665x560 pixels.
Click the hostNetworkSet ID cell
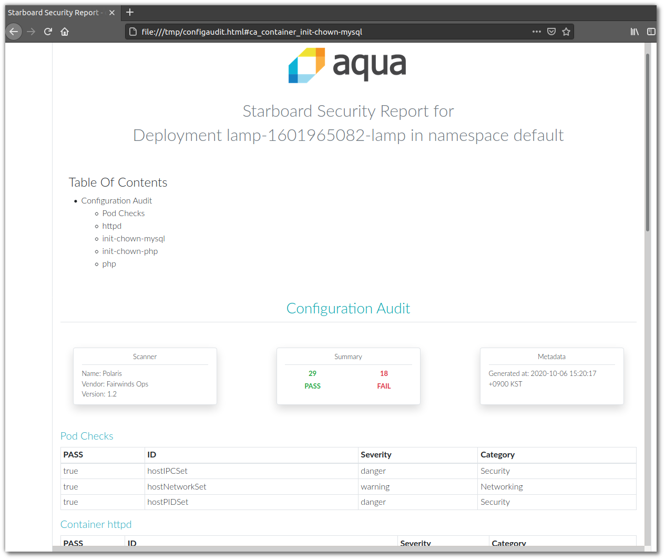[252, 487]
